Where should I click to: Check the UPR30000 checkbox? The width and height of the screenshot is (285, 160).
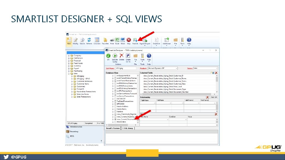(x=115, y=104)
